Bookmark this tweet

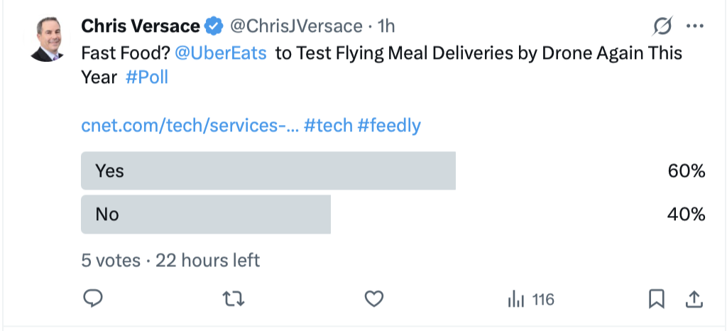tap(657, 300)
